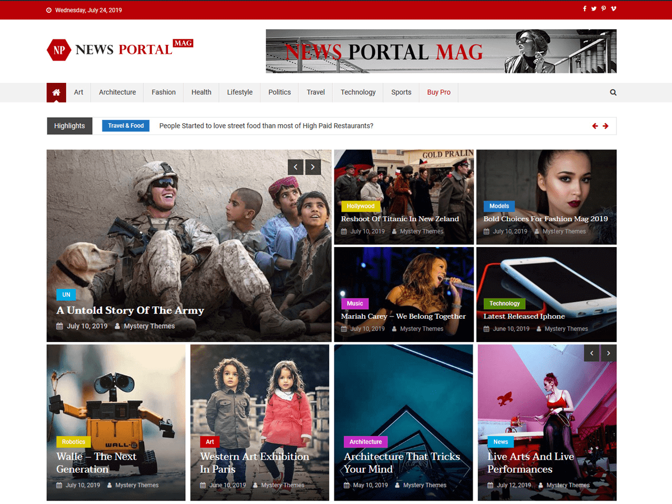672x504 pixels.
Task: Open the Architecture menu item
Action: [x=118, y=92]
